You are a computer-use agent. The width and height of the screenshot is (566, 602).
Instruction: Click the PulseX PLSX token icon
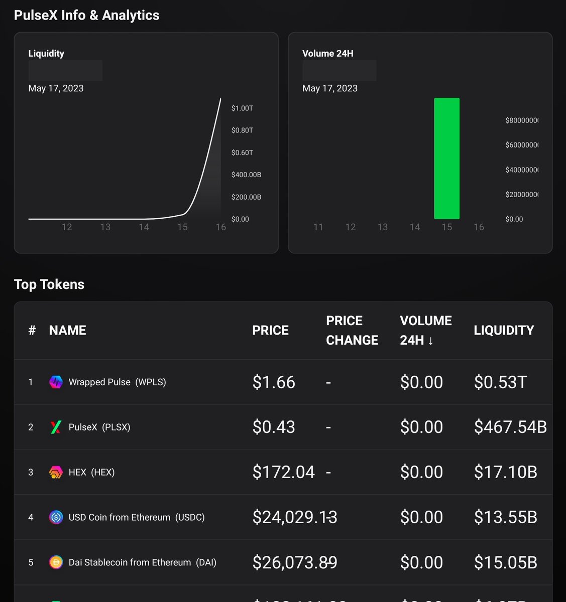(56, 427)
